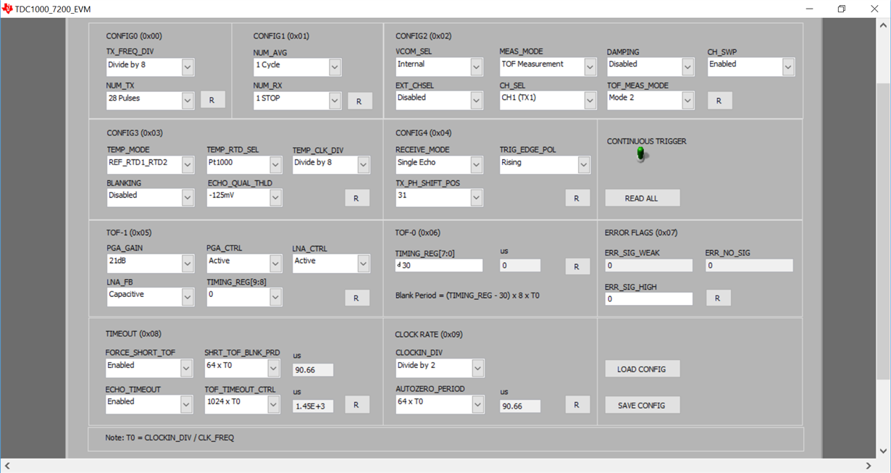Viewport: 891px width, 473px height.
Task: Open the TOF_TIMEOUT_CTRL 1024 x T0 dropdown
Action: [x=242, y=403]
